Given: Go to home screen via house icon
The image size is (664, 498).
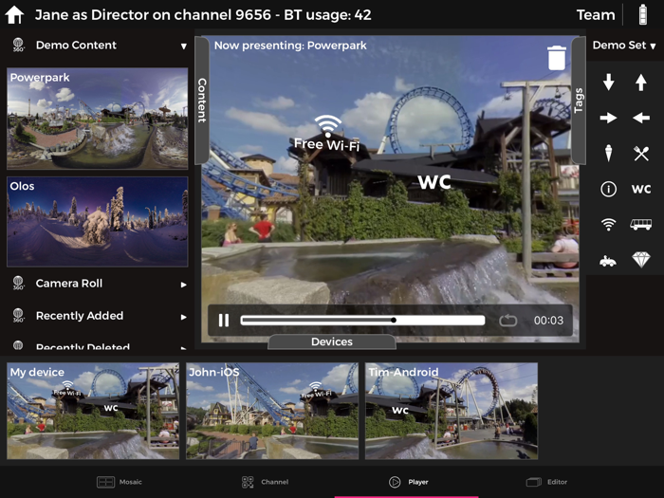Looking at the screenshot, I should [x=14, y=15].
